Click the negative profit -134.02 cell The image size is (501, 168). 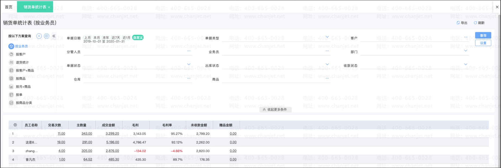click(x=140, y=151)
